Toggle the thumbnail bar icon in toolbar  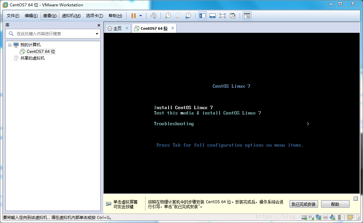pyautogui.click(x=212, y=16)
